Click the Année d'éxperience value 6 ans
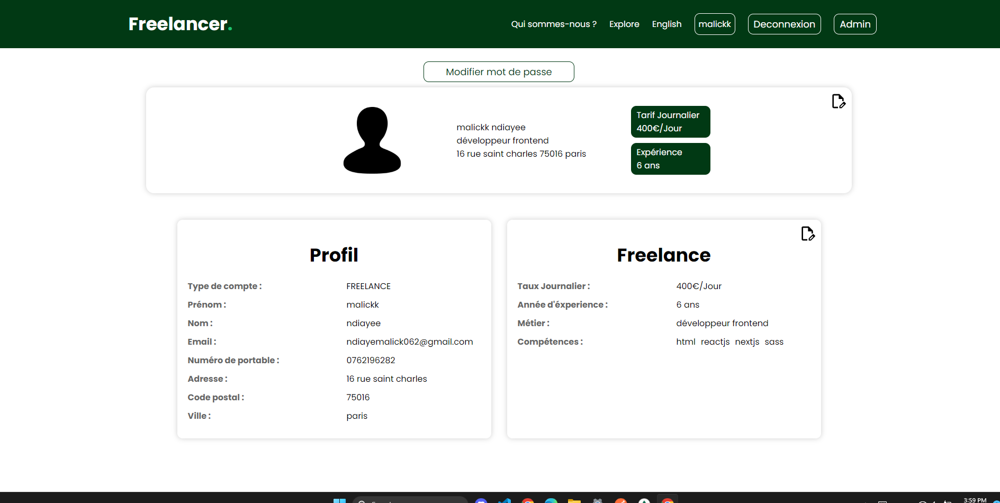Viewport: 1000px width, 503px height. coord(688,305)
